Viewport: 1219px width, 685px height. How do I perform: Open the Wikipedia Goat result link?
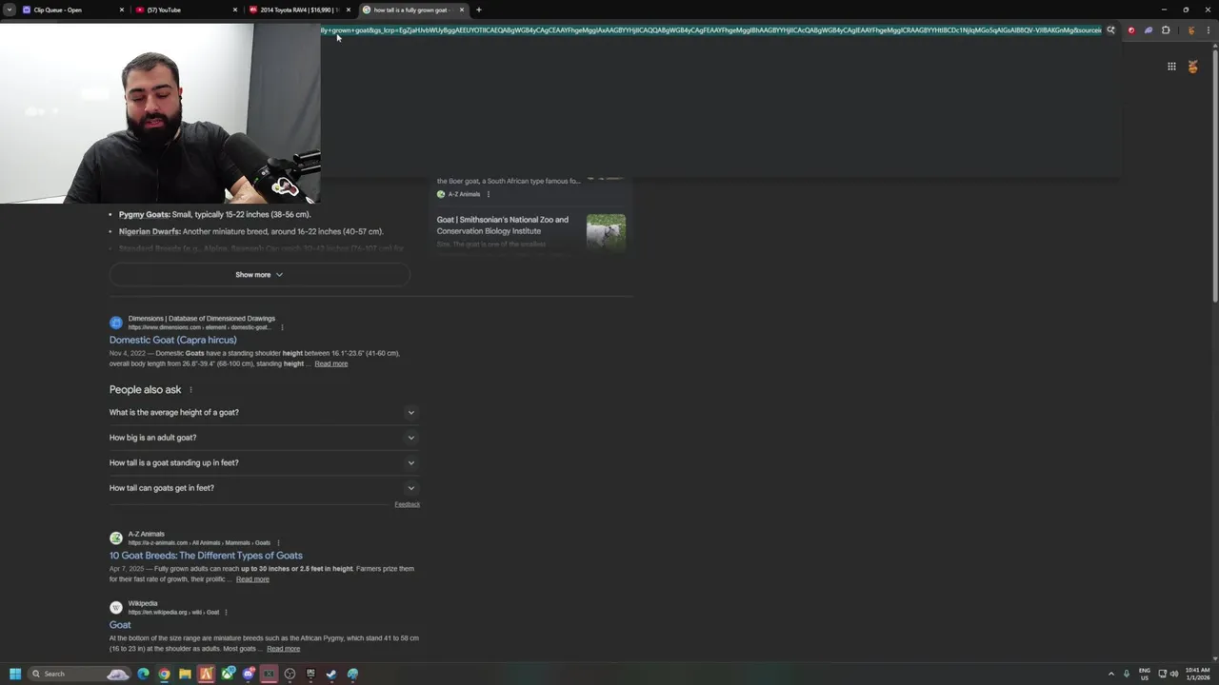point(120,625)
